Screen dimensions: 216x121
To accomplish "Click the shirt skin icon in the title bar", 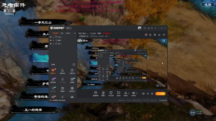I will (x=152, y=28).
